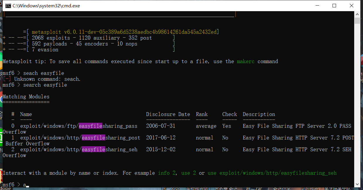This screenshot has width=363, height=190.
Task: Click 'Interact with a module by name or index'
Action: (61, 173)
